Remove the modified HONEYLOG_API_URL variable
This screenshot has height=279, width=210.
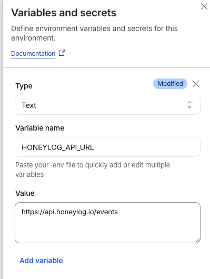tap(196, 84)
